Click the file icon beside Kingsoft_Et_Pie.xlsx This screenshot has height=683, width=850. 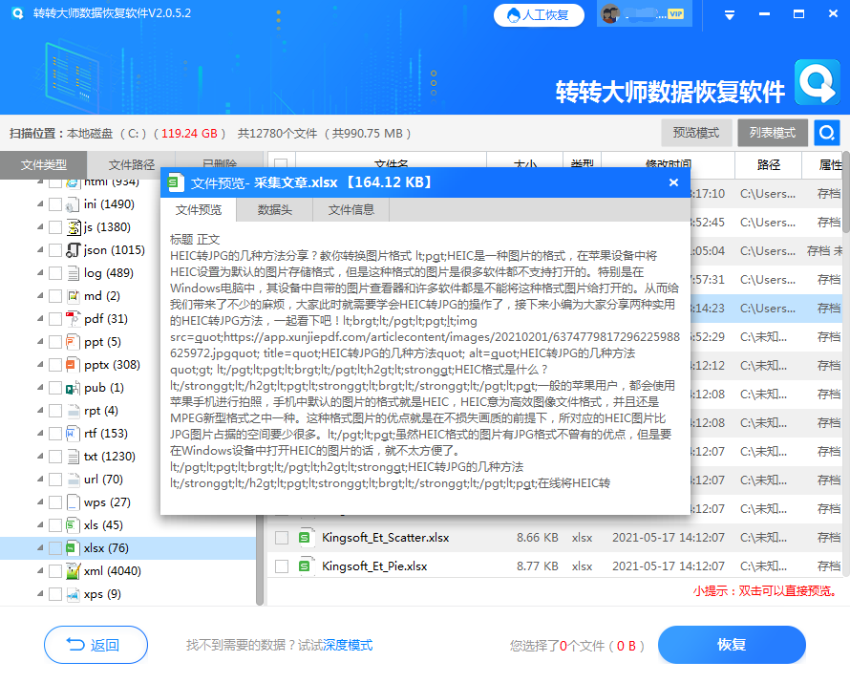tap(306, 566)
